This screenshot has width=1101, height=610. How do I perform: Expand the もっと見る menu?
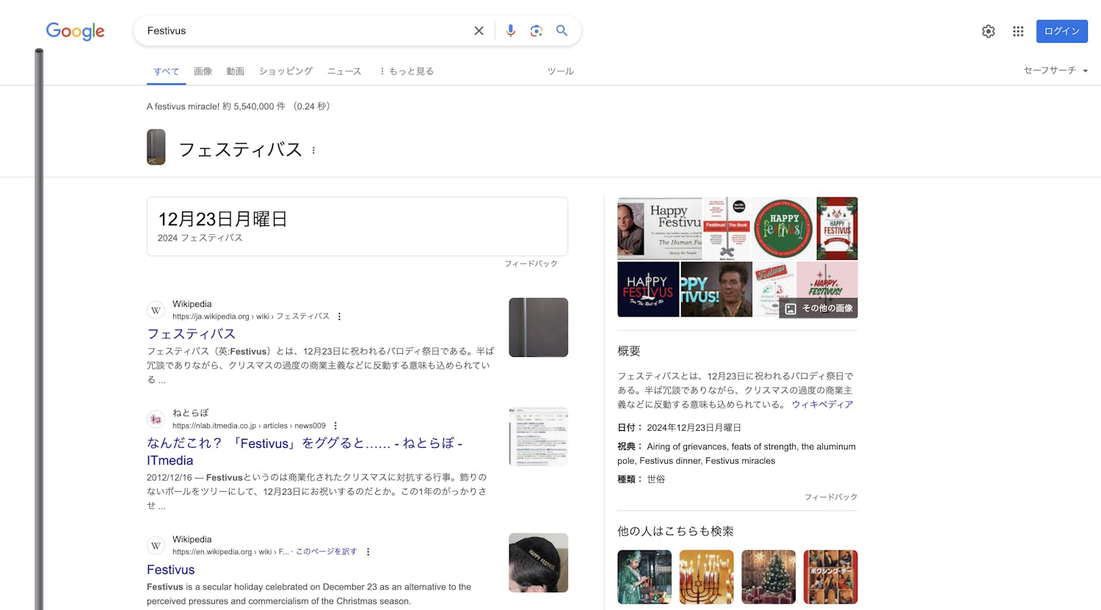coord(407,71)
